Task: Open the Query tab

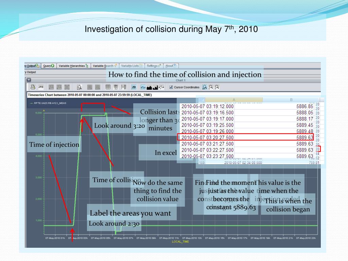Action: click(48, 66)
